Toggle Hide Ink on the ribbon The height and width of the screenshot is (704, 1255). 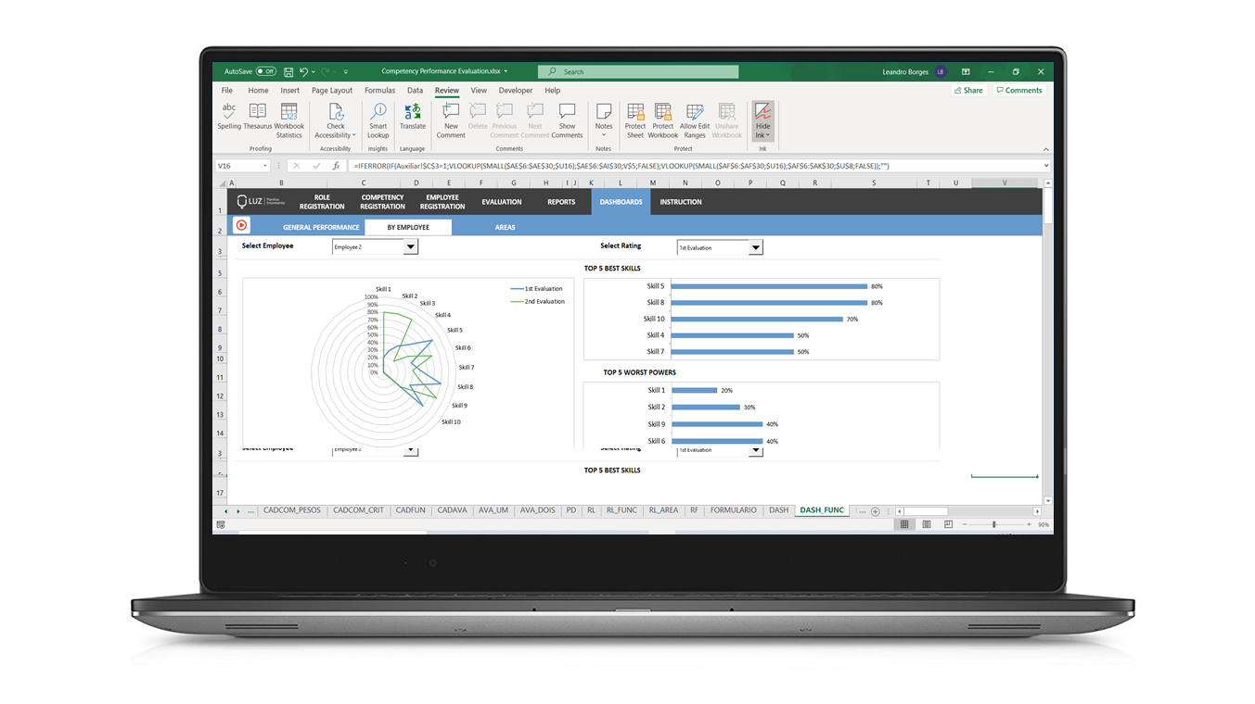(762, 119)
